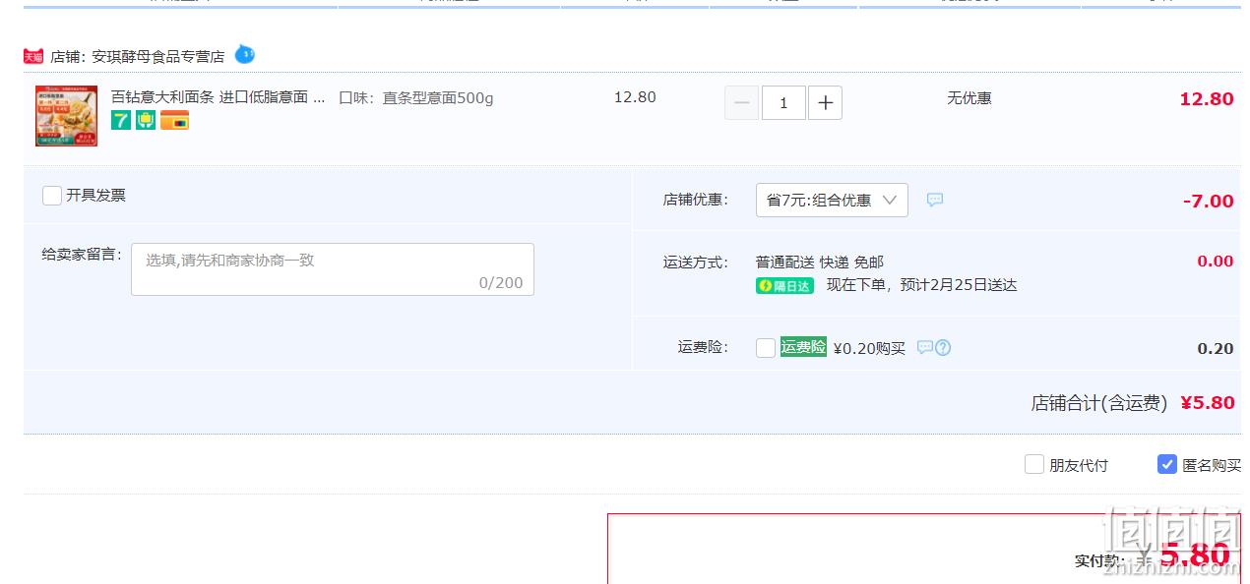Open the question mark help icon for freight insurance

coord(943,347)
